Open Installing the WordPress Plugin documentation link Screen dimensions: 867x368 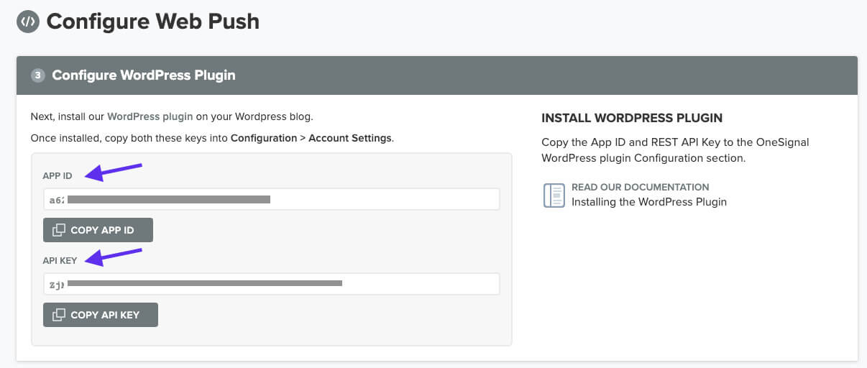point(649,202)
